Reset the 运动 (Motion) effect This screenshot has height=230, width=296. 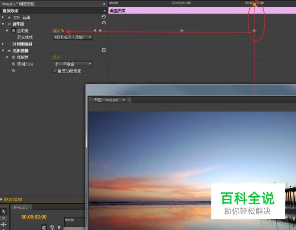click(x=104, y=17)
